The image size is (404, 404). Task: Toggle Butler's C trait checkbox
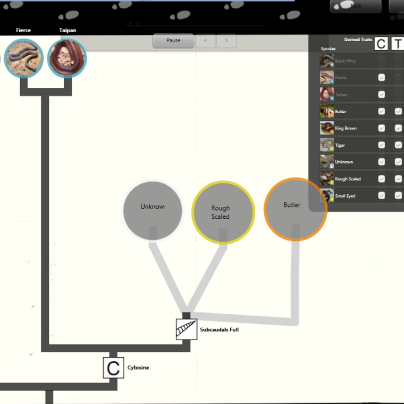382,111
